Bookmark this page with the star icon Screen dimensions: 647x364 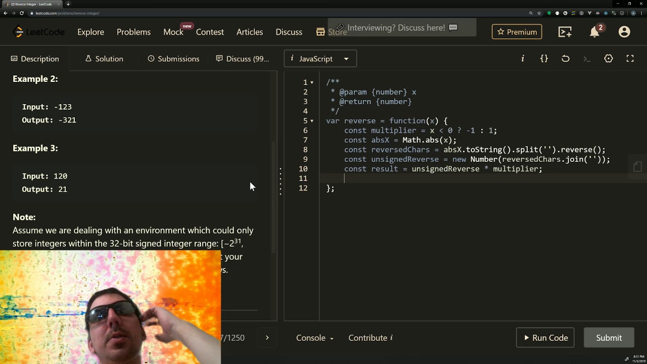[539, 13]
